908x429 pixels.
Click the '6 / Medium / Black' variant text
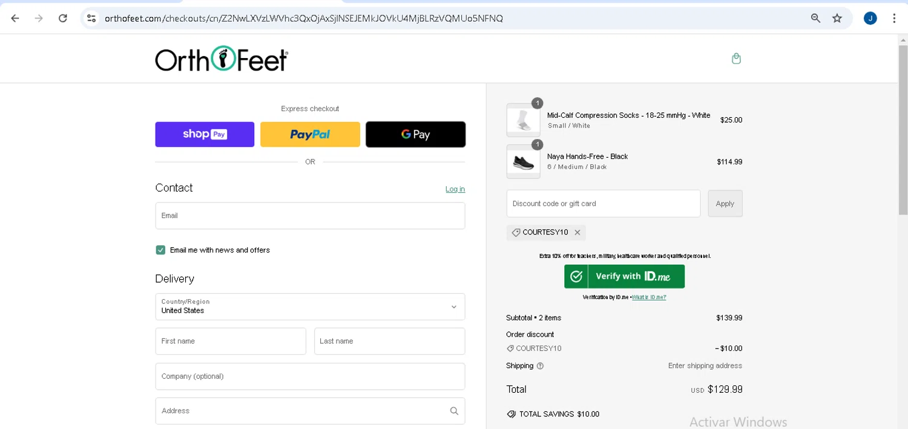tap(577, 167)
